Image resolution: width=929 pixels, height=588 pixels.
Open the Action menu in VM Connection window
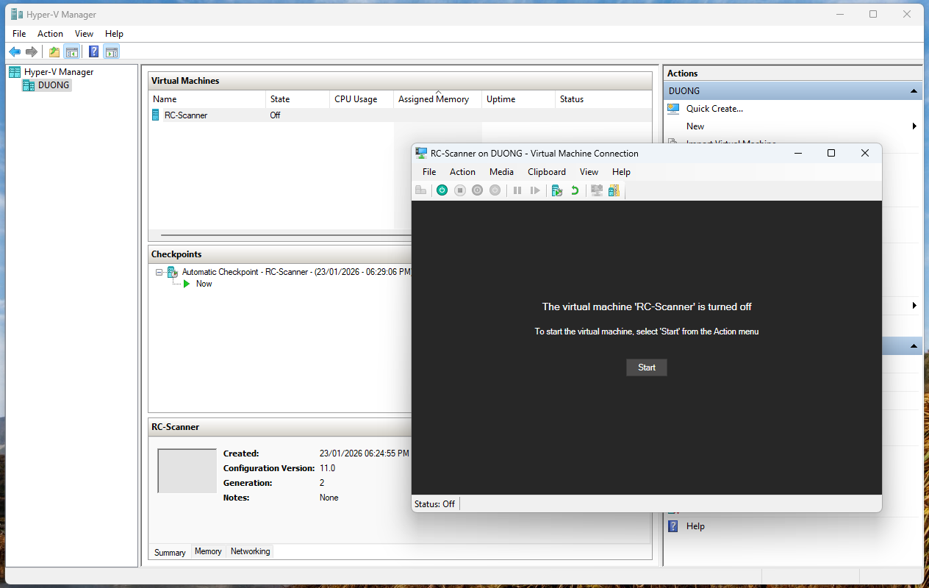(x=462, y=172)
